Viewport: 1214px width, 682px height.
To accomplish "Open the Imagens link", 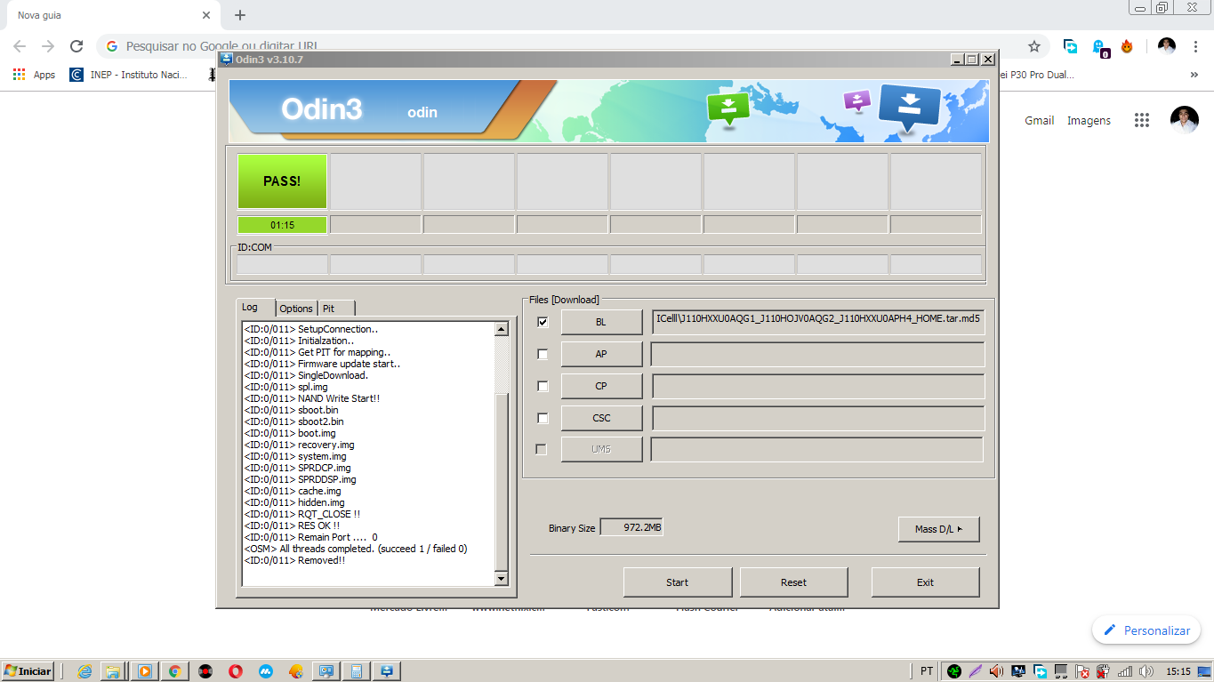I will tap(1089, 120).
